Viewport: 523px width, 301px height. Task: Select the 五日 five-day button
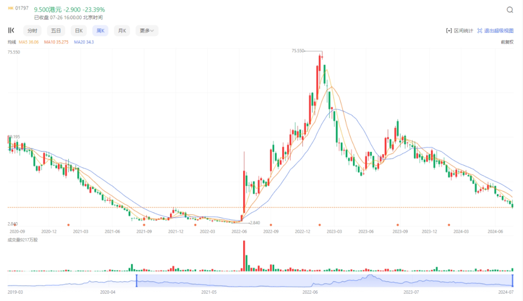tap(56, 30)
